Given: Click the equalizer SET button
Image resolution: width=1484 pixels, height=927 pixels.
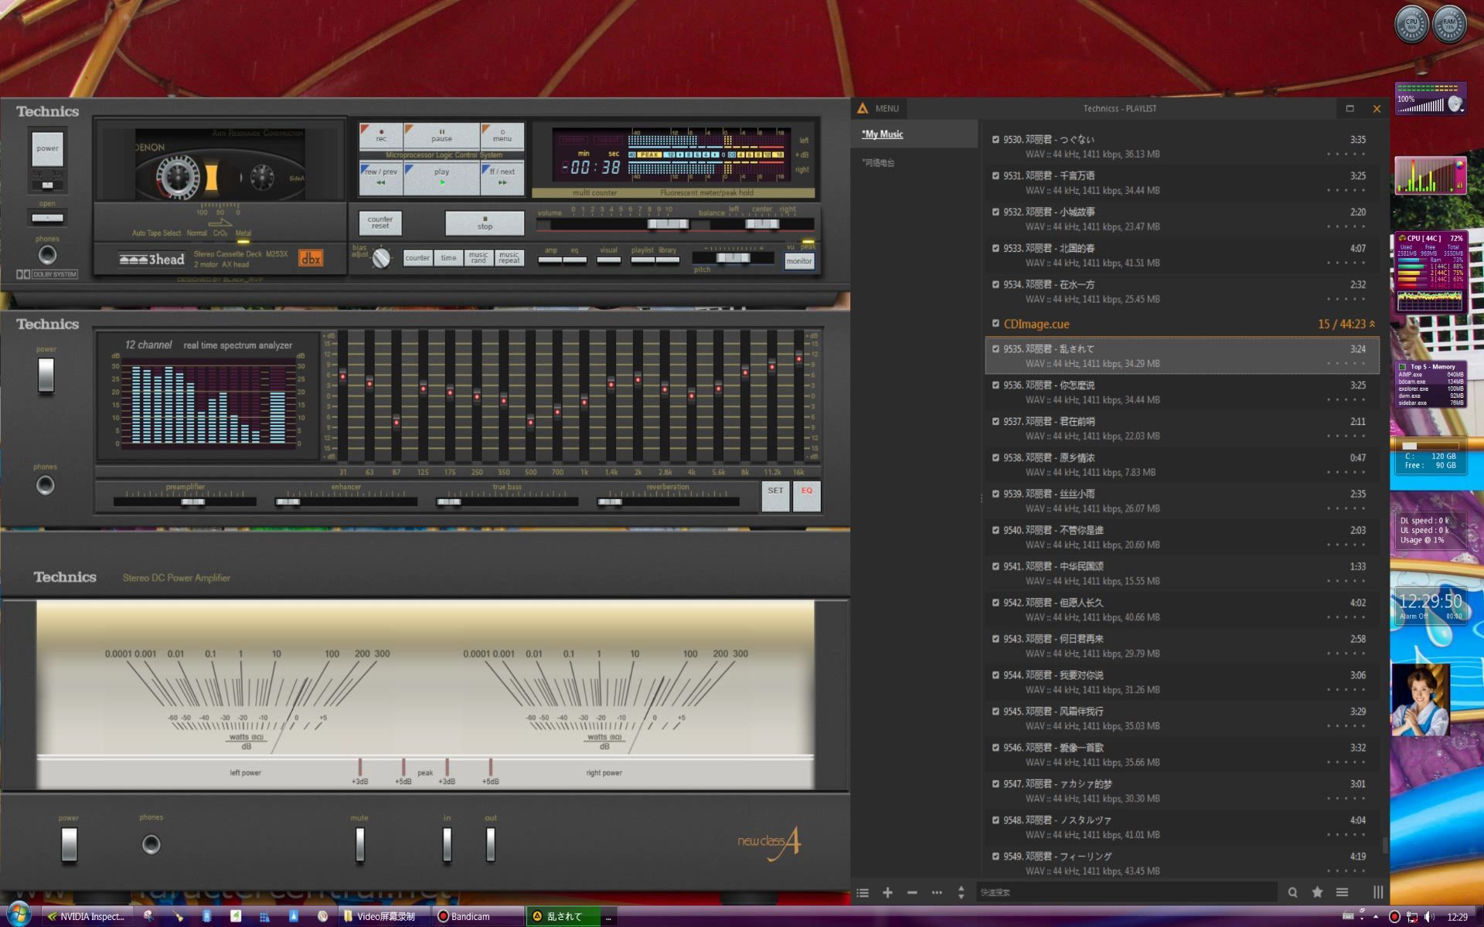Looking at the screenshot, I should point(775,497).
